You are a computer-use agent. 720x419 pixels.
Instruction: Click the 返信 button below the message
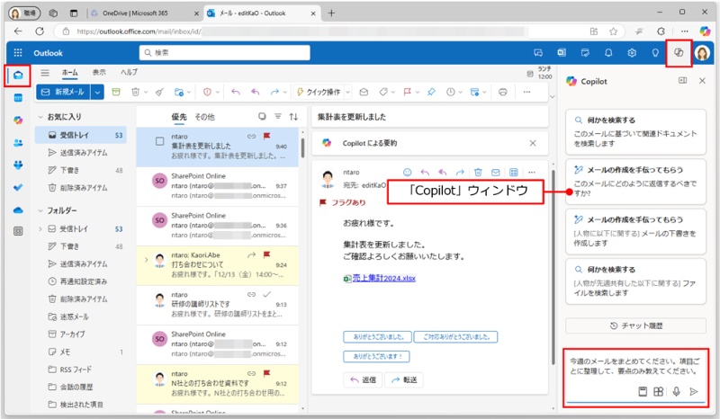point(363,380)
